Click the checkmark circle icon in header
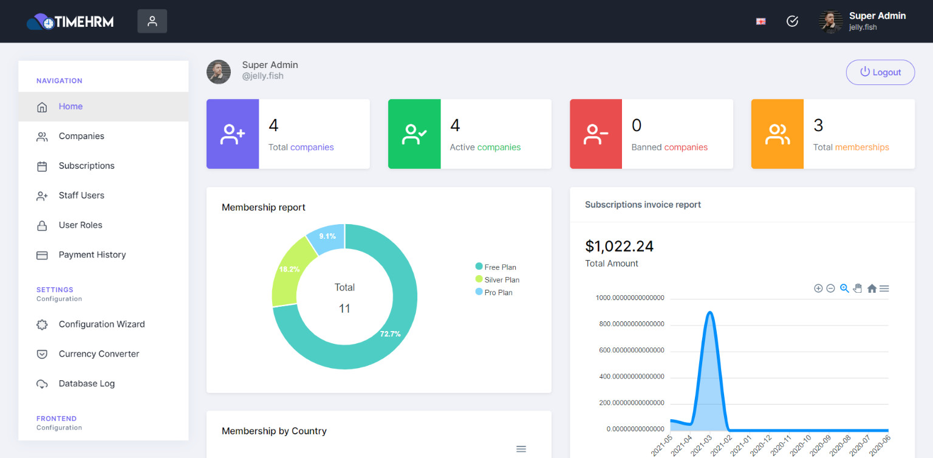 [x=792, y=21]
